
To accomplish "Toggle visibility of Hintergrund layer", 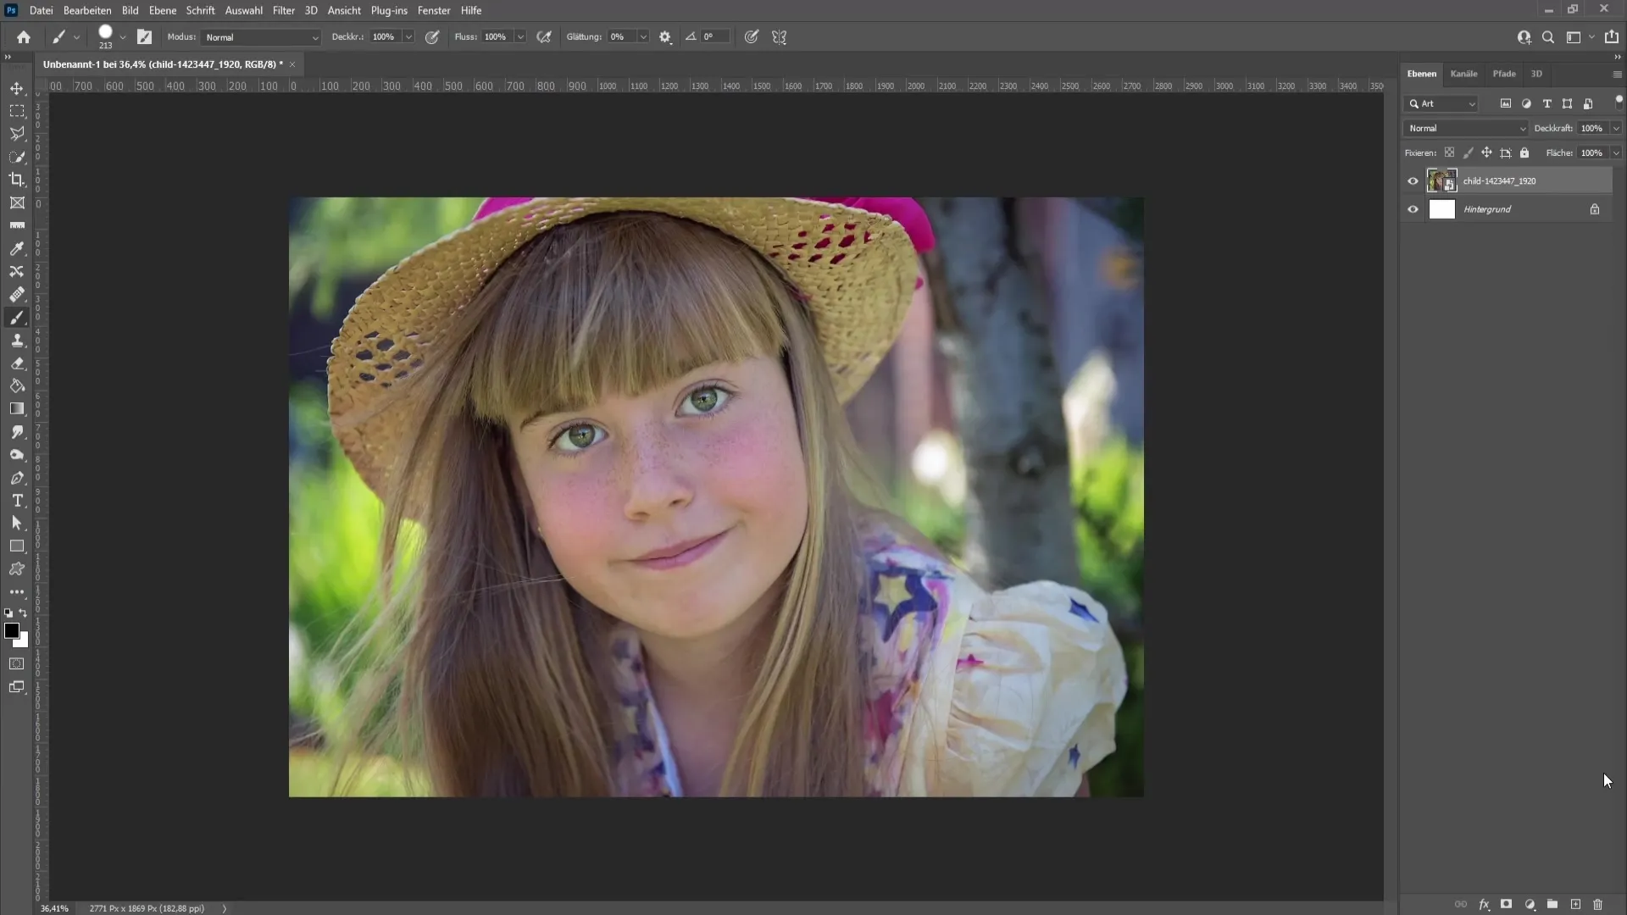I will click(1413, 209).
